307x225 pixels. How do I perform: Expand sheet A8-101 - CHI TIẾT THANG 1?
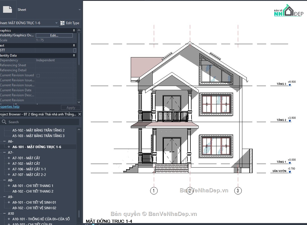click(9, 186)
